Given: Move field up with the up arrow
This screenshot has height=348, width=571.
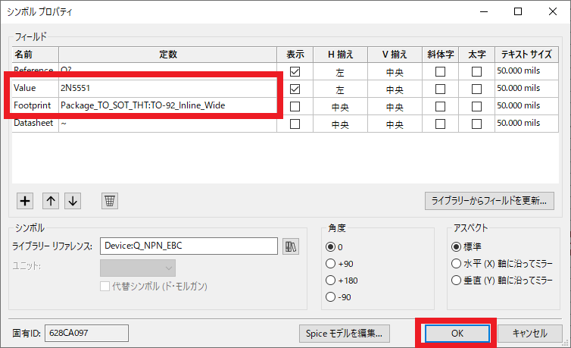Looking at the screenshot, I should pos(49,201).
